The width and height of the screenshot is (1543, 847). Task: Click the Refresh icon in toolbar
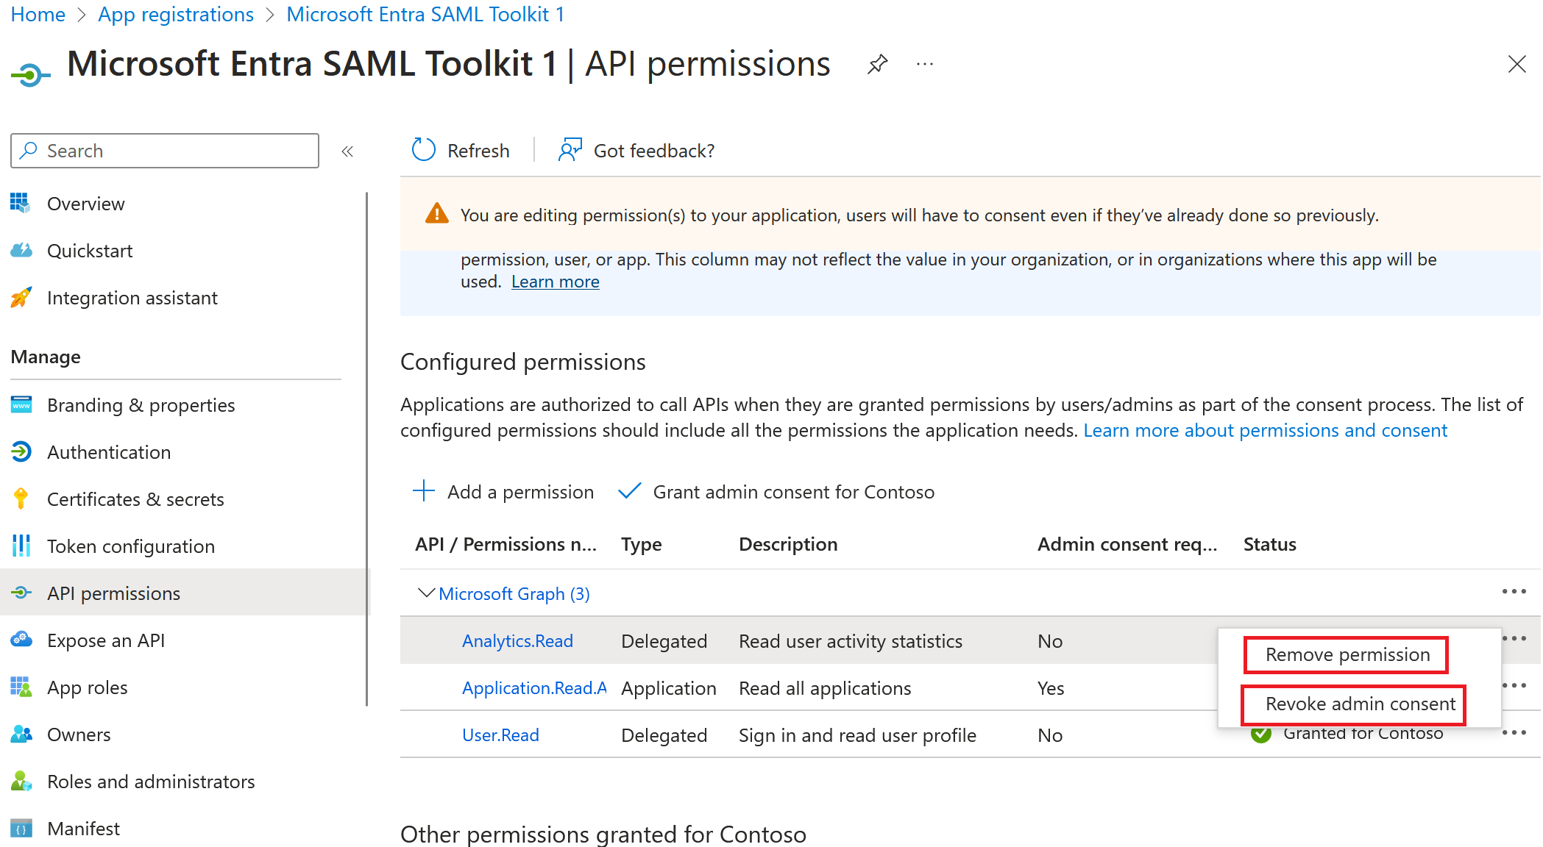(424, 150)
